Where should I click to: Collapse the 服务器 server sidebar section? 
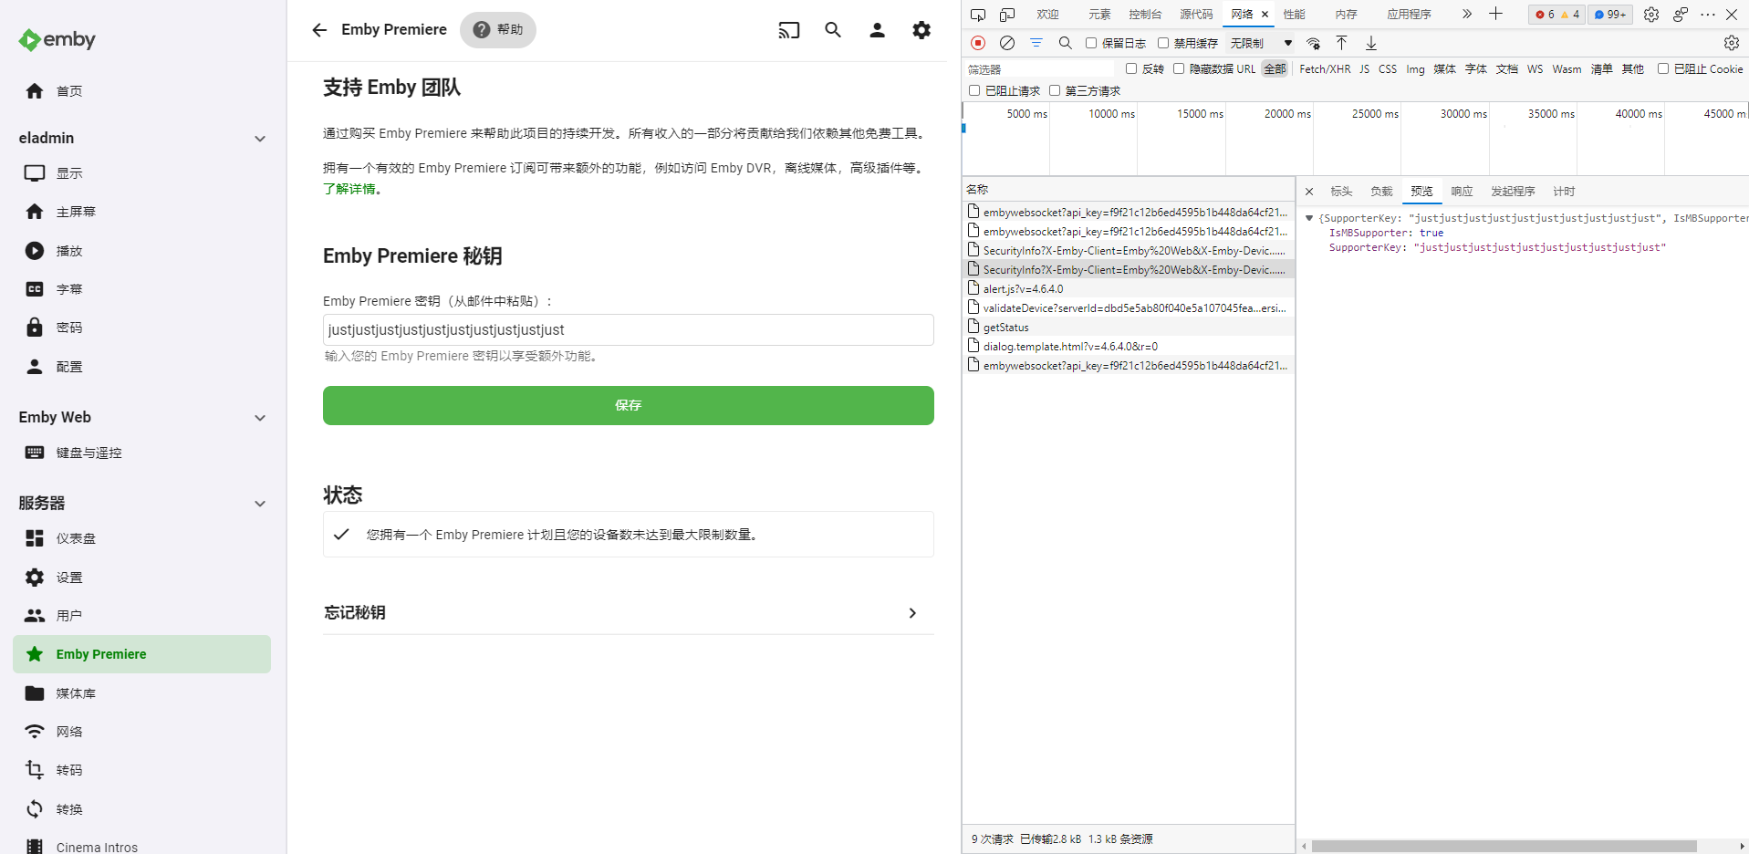click(260, 504)
